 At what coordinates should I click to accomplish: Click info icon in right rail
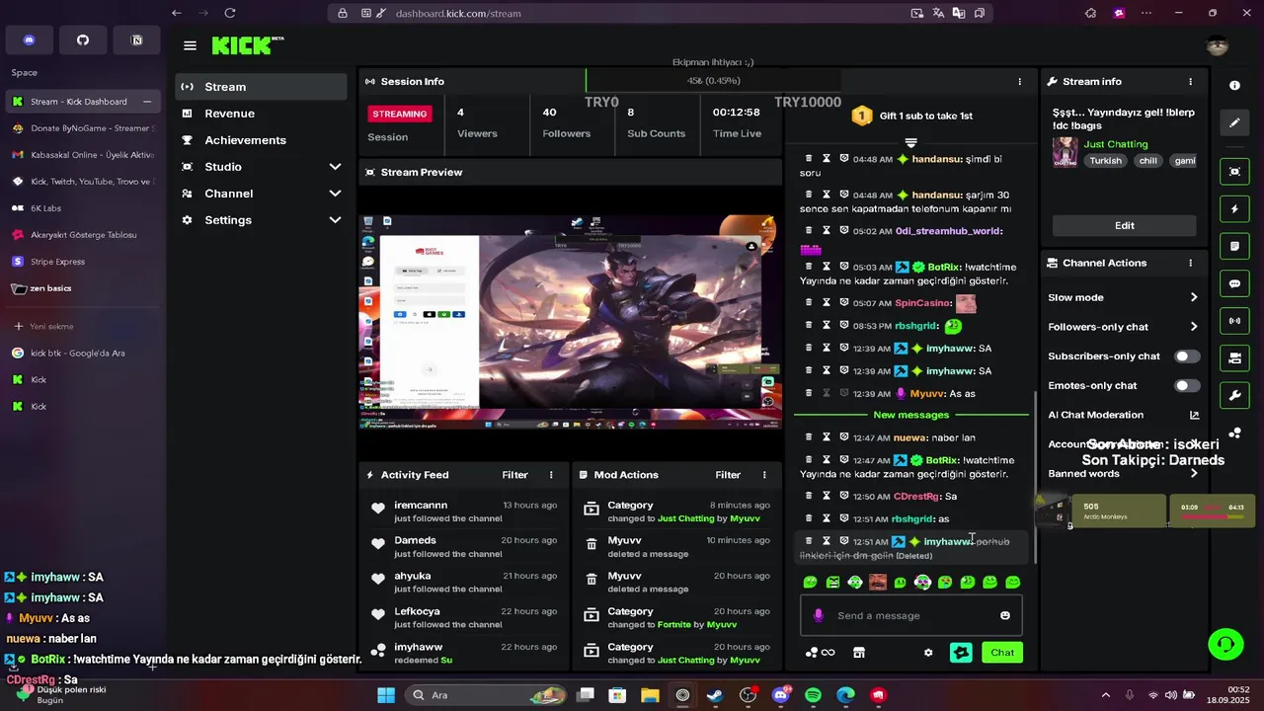1234,86
